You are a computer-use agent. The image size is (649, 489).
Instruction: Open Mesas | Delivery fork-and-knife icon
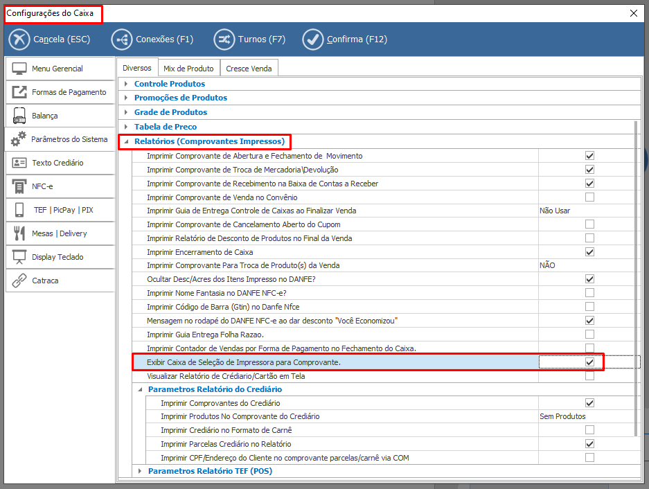point(19,233)
